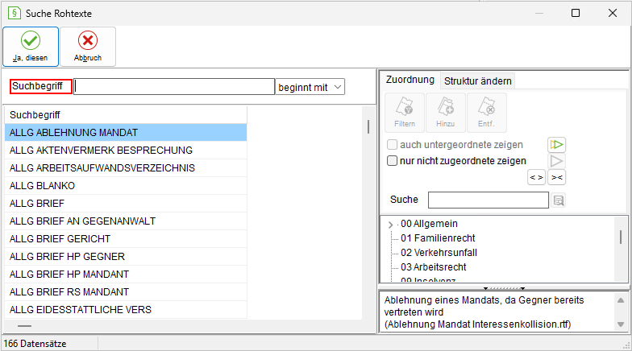Select row ALLG BRIEF AN GEGENANWALT
632x351 pixels.
[126, 221]
